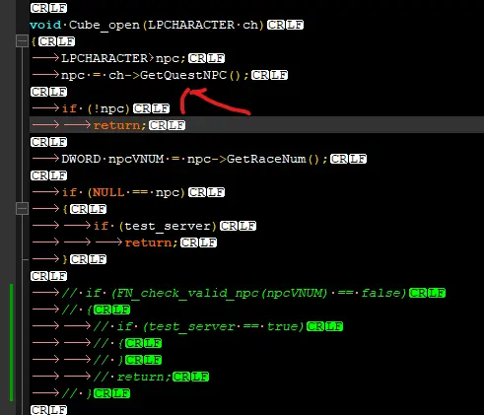Click the 'if (!npc)' condition line
484x415 pixels.
click(96, 108)
